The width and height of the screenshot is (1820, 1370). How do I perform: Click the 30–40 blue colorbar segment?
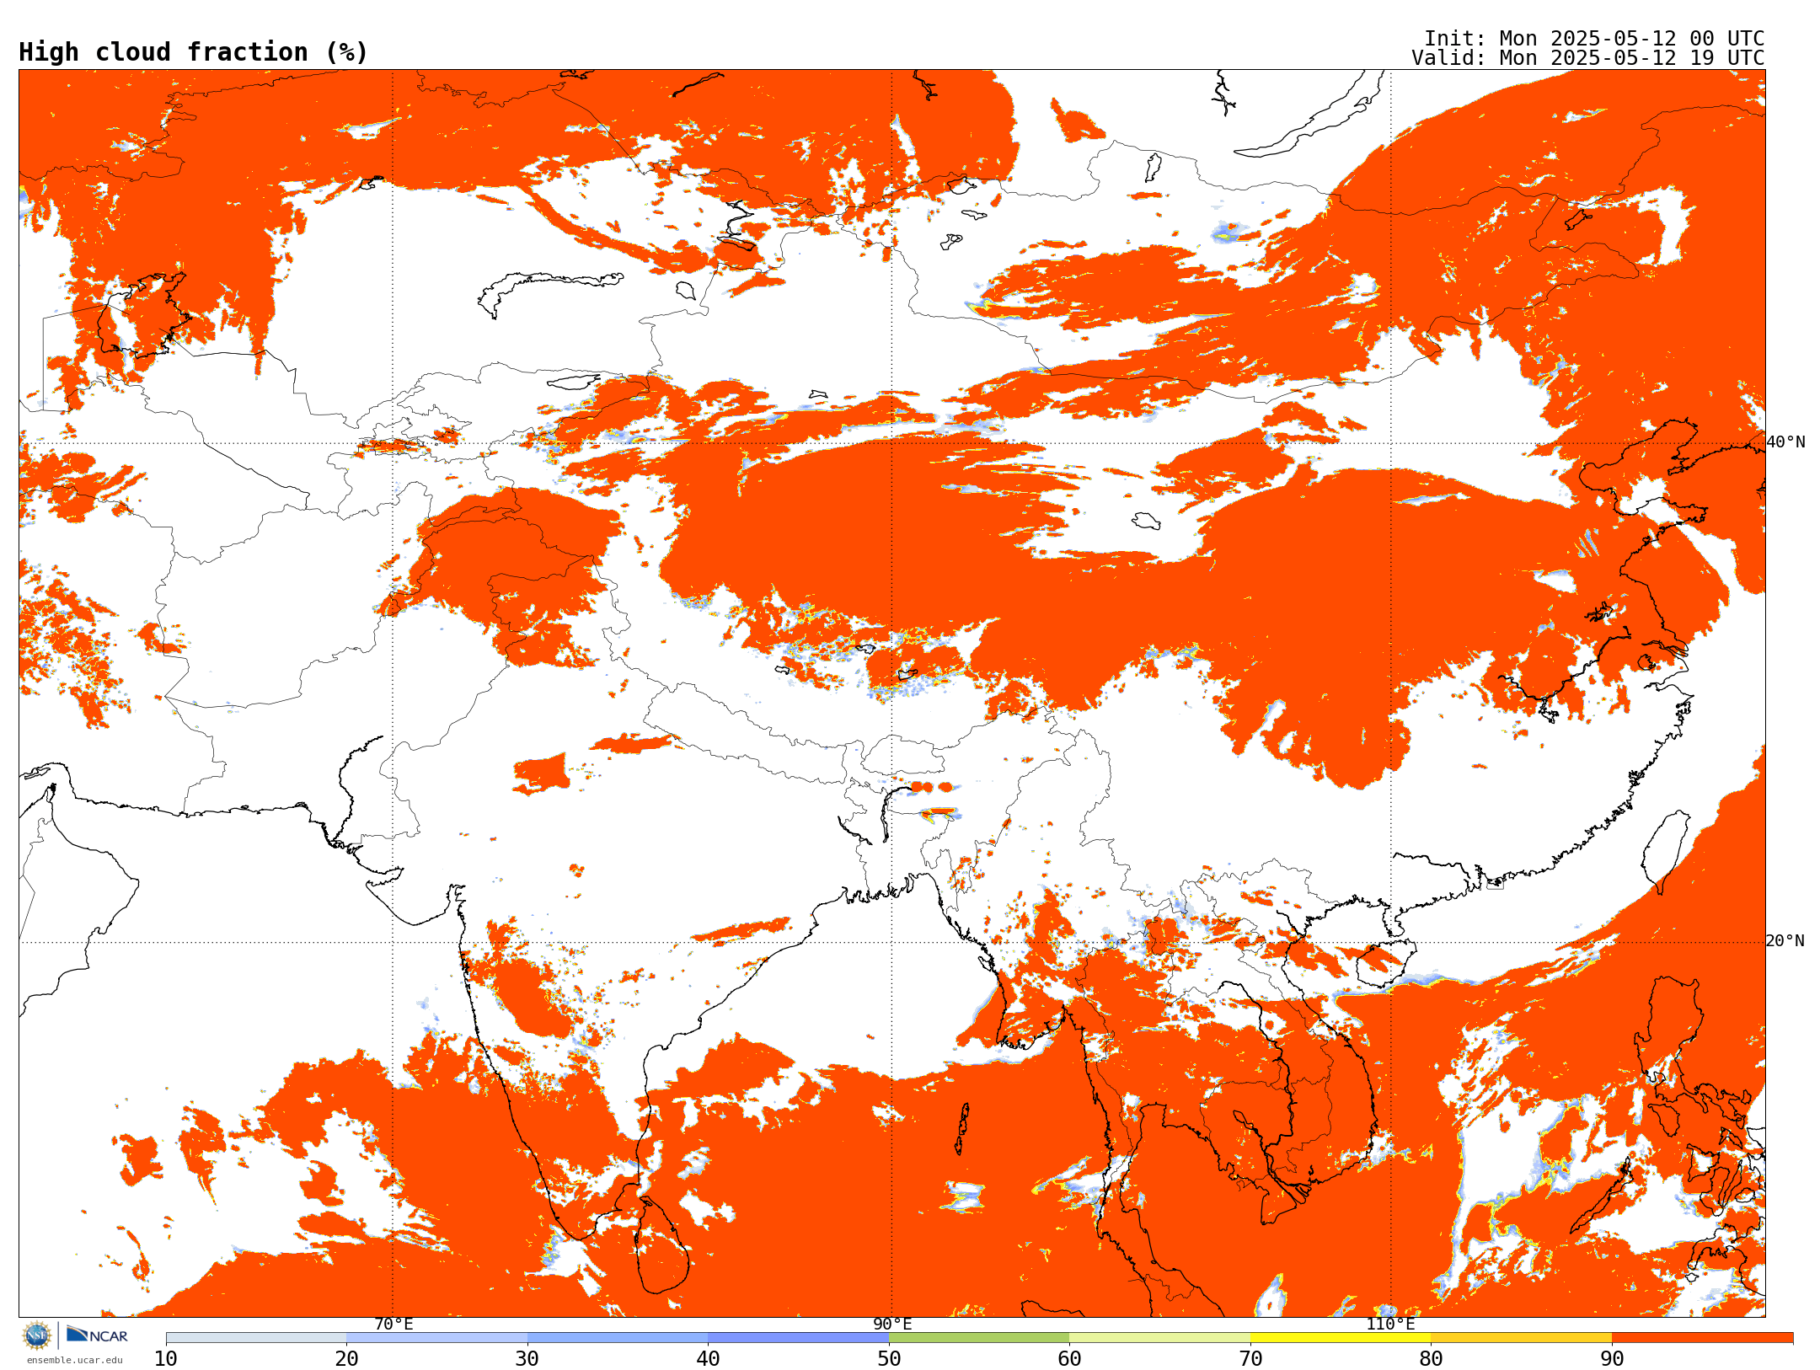[618, 1338]
